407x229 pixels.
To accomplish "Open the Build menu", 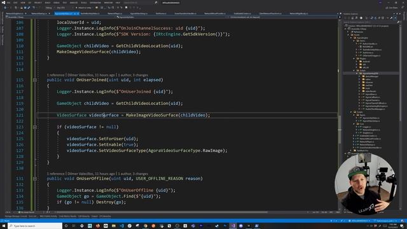I will click(48, 3).
